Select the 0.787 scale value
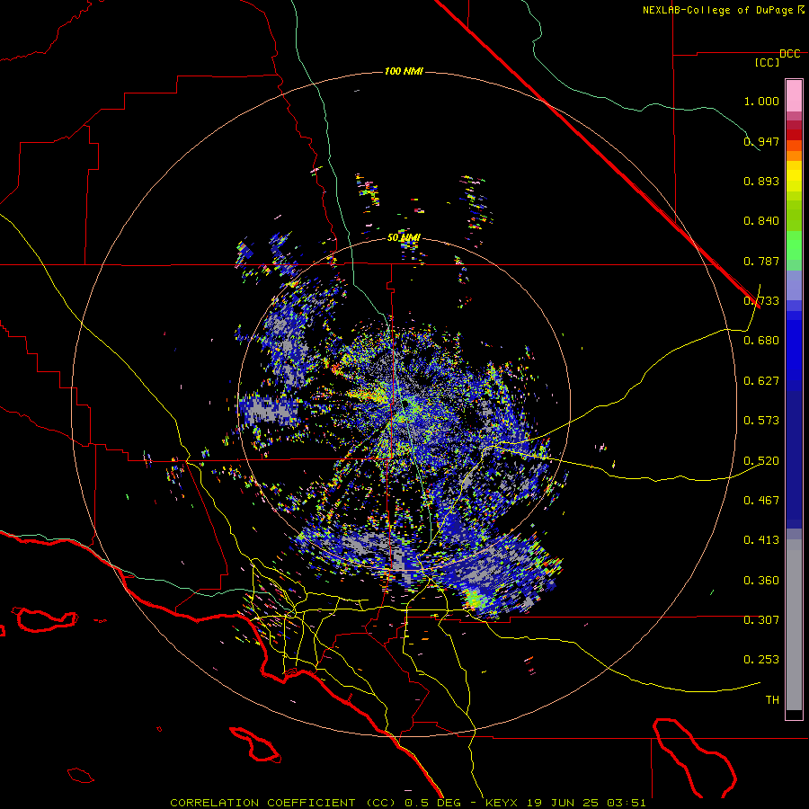809x809 pixels. pyautogui.click(x=761, y=261)
